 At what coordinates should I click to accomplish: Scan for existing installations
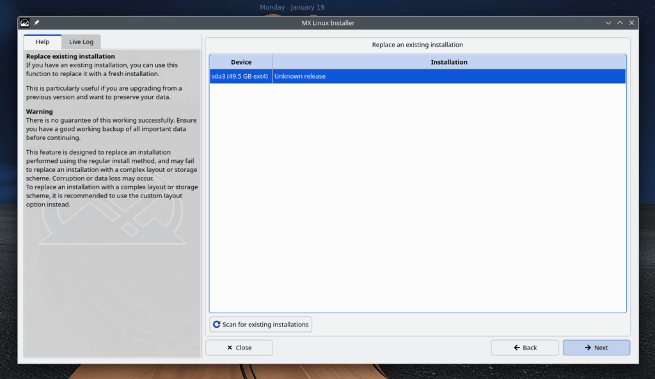click(x=261, y=324)
